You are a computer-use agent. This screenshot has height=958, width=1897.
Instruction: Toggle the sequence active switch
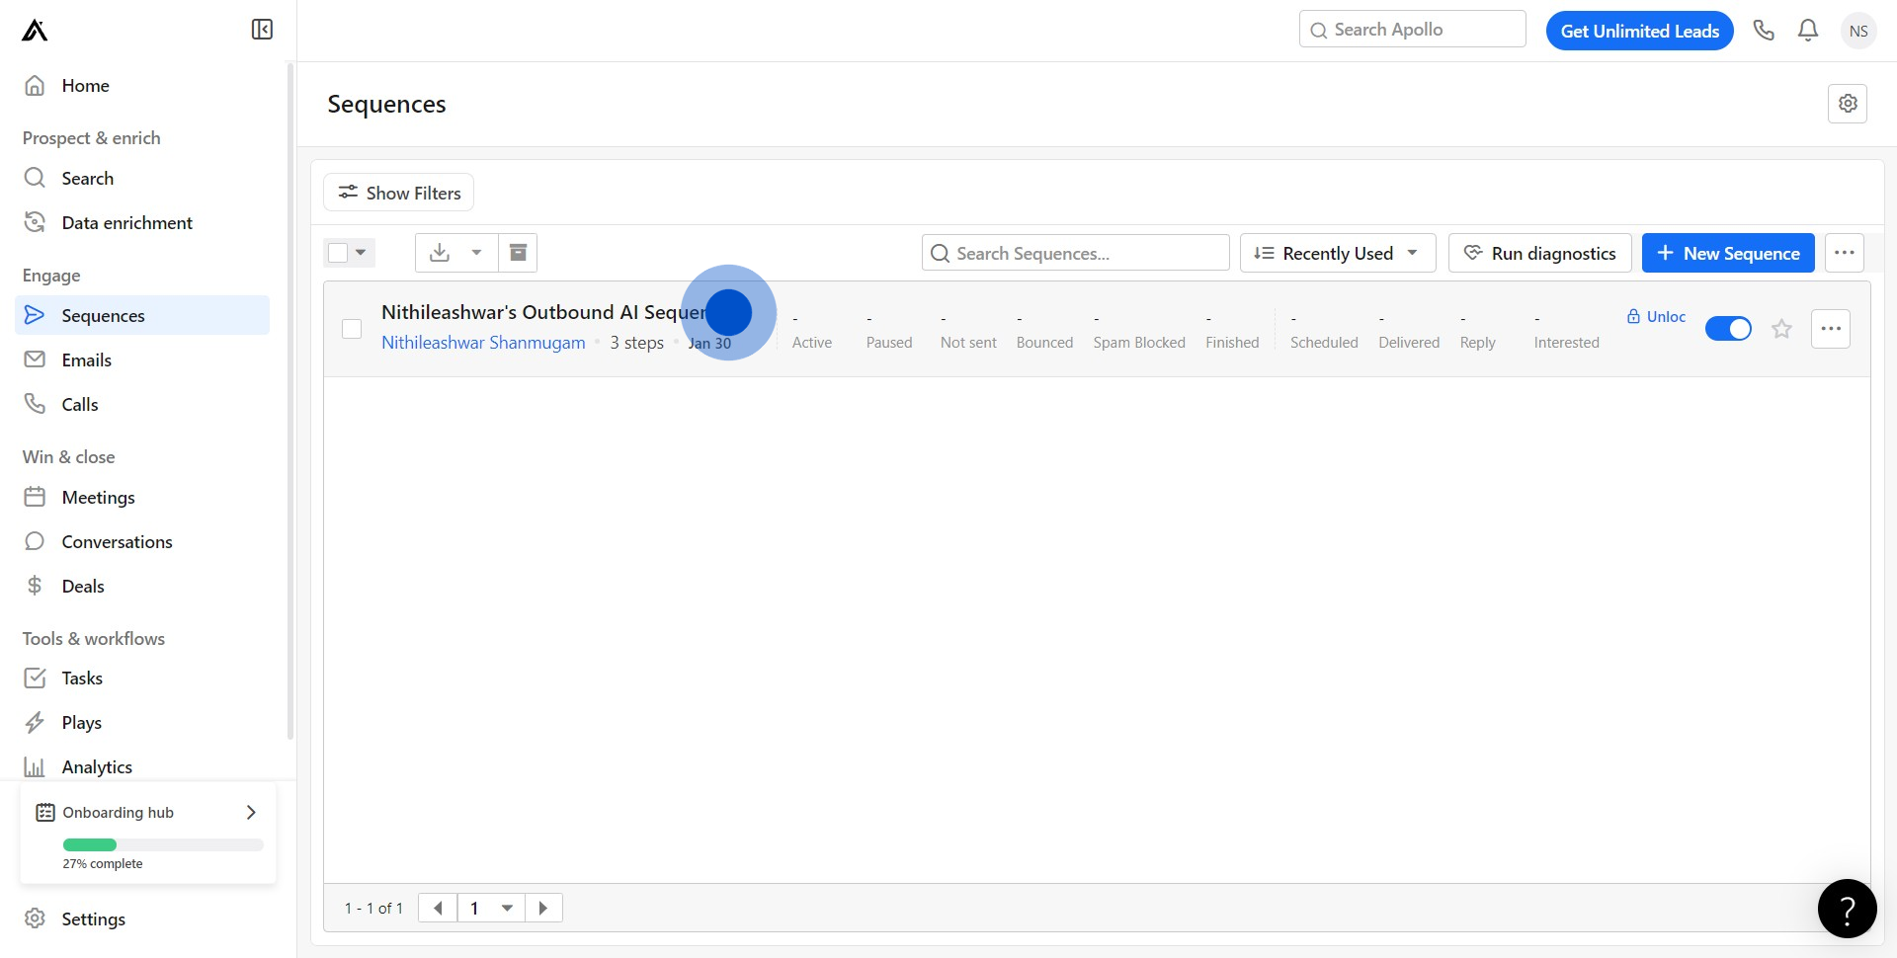tap(1728, 329)
